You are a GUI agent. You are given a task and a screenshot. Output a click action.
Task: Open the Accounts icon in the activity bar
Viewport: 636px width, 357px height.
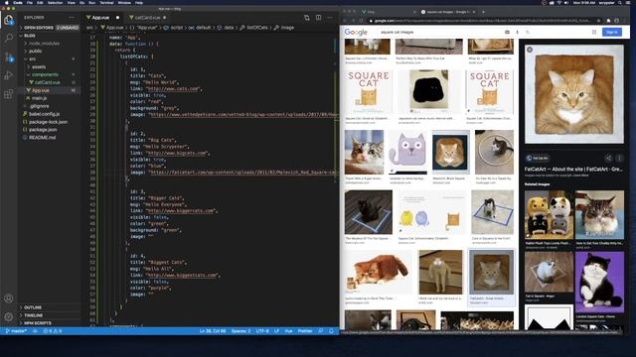(x=9, y=298)
